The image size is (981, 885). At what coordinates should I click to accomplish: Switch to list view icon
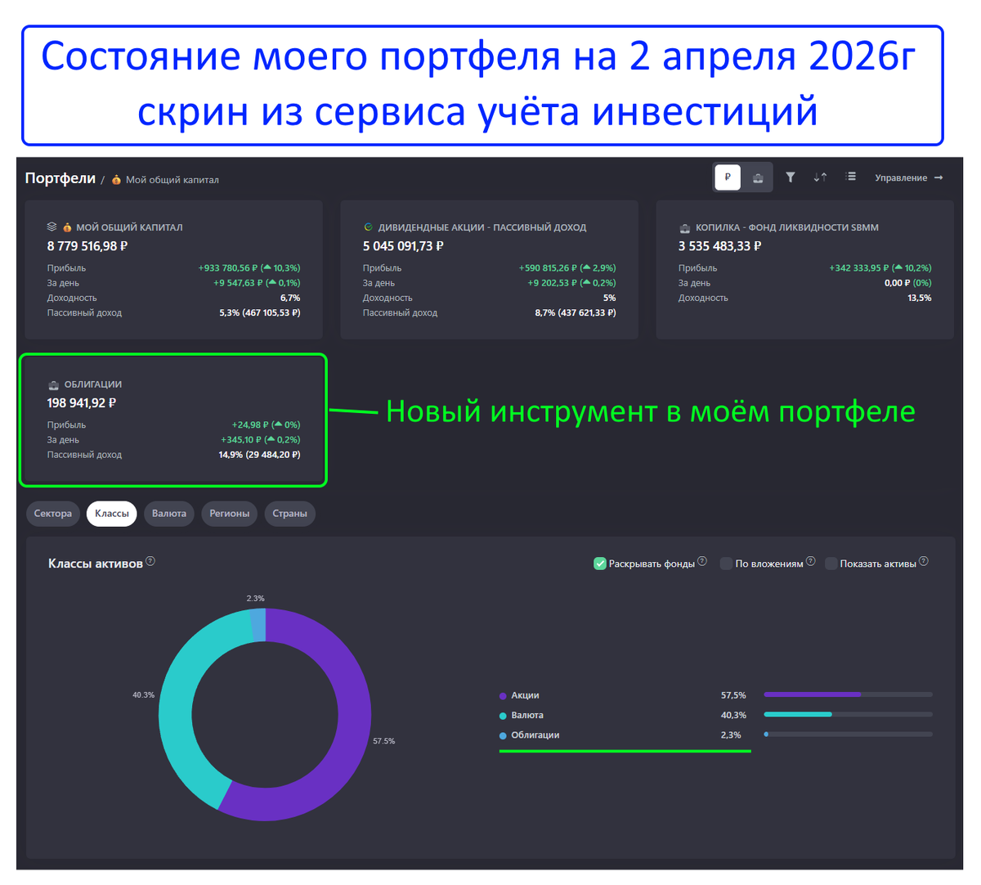pyautogui.click(x=851, y=177)
